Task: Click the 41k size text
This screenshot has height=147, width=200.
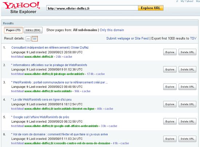Action: (x=115, y=143)
